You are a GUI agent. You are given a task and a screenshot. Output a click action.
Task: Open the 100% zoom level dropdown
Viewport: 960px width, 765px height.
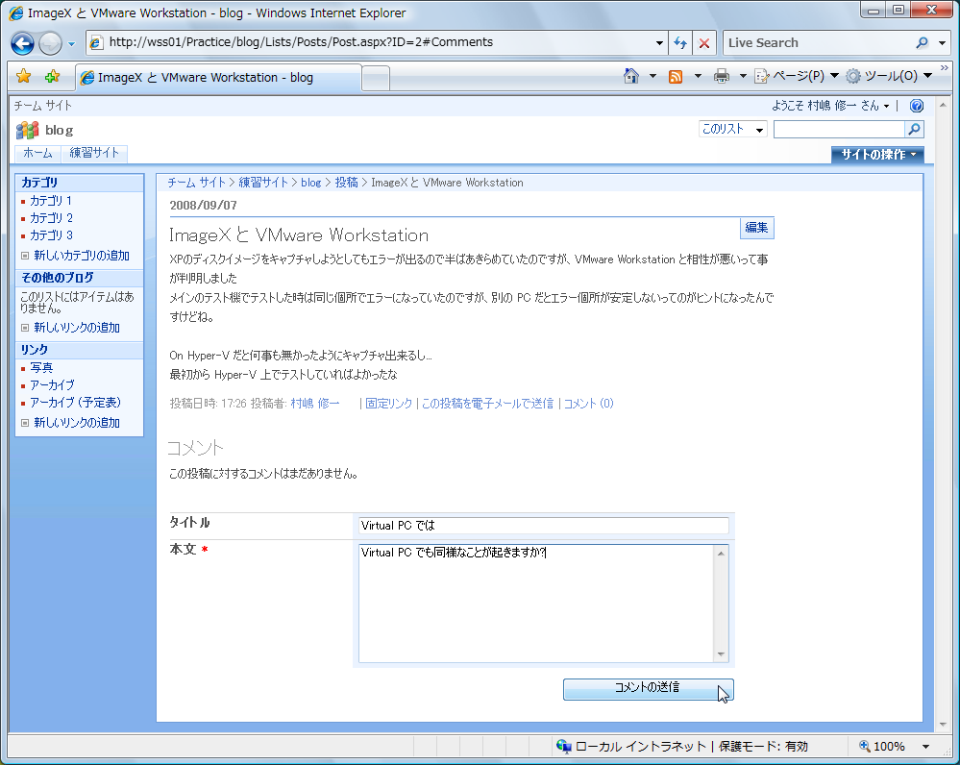click(925, 746)
